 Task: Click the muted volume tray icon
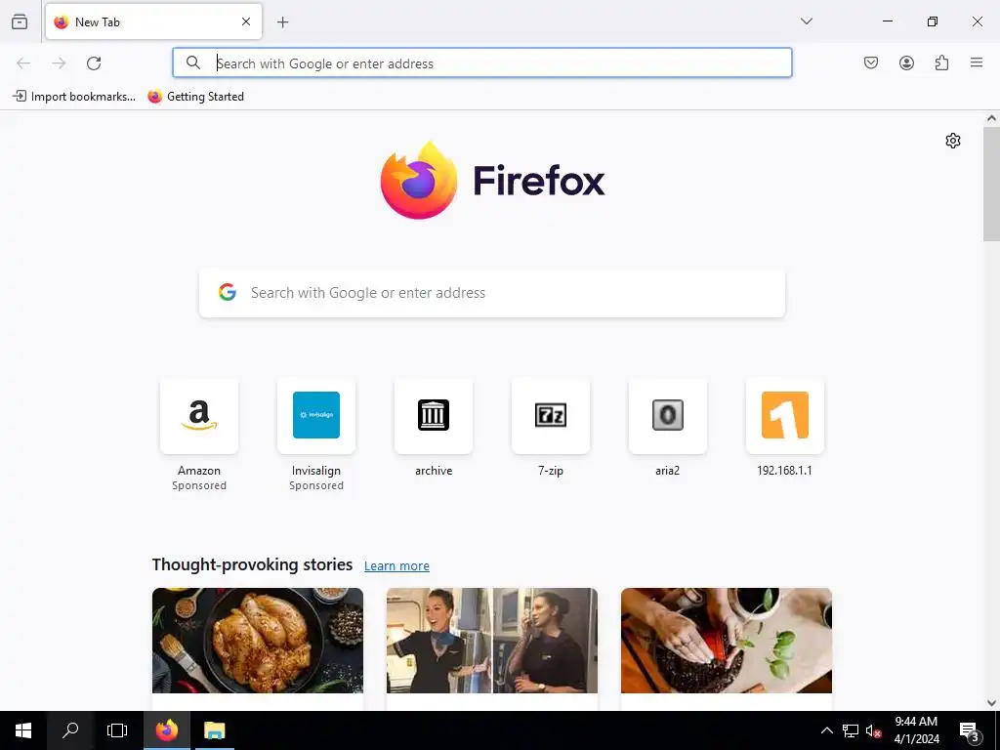[x=873, y=730]
